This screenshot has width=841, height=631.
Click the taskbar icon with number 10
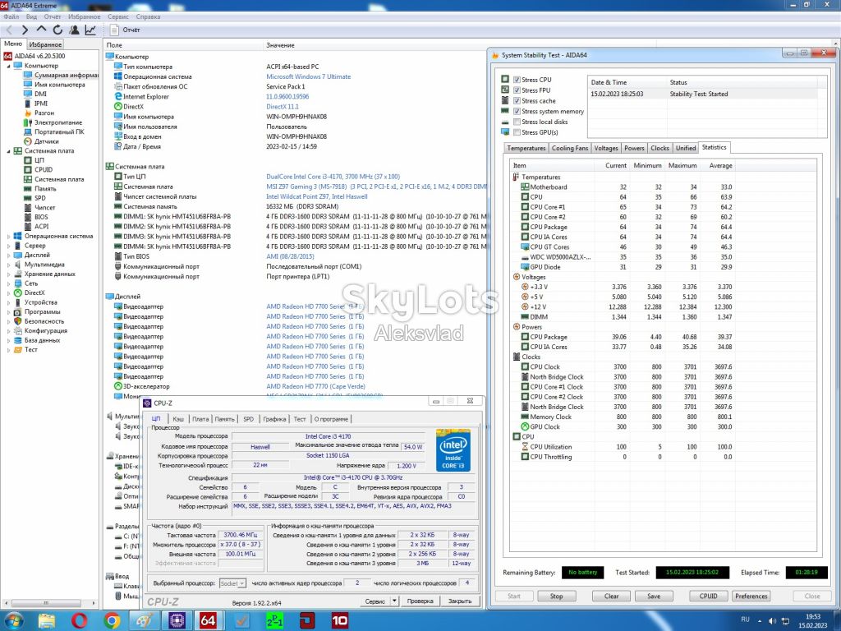tap(339, 621)
